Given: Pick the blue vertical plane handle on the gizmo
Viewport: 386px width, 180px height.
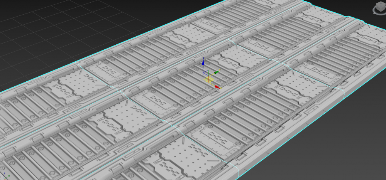Looking at the screenshot, I should [205, 72].
